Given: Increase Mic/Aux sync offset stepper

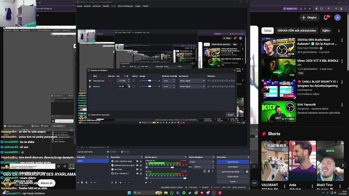Looking at the screenshot, I should [174, 85].
